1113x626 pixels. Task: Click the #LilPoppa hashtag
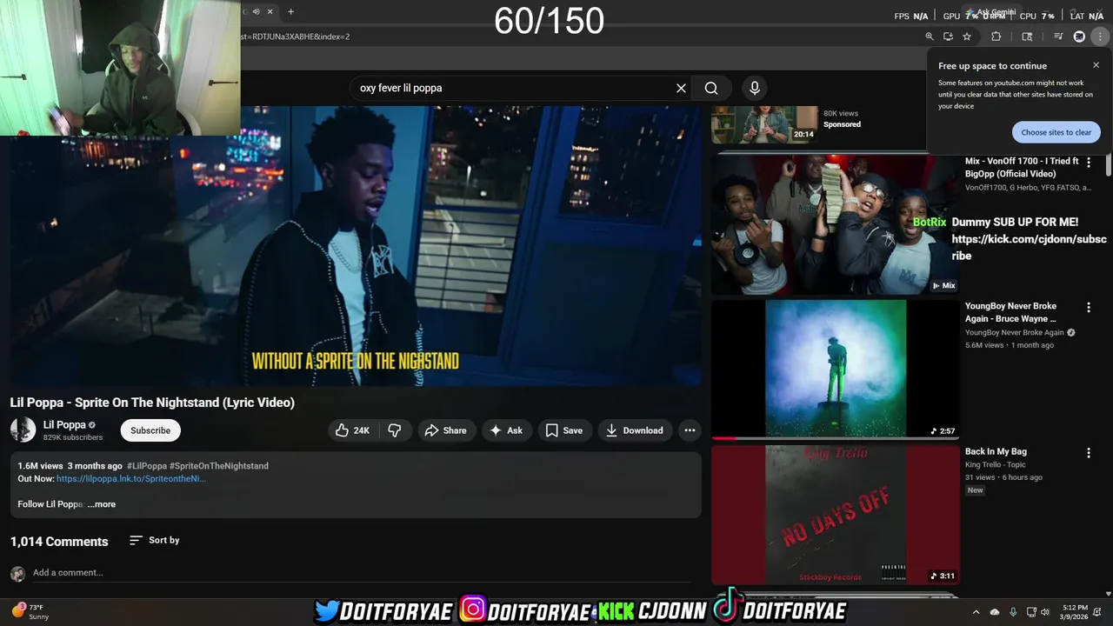tap(147, 466)
